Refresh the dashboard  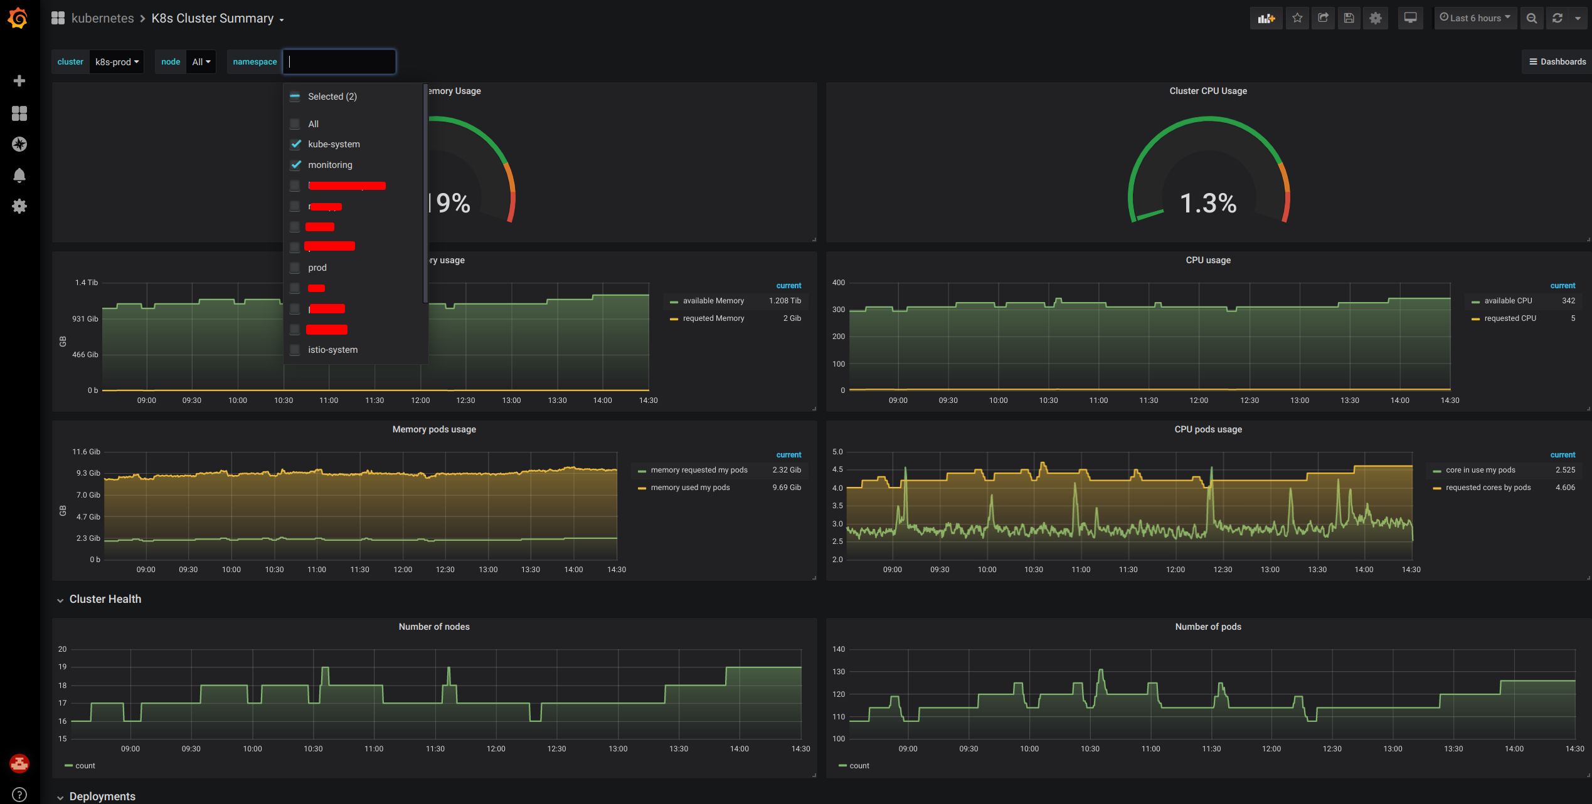click(x=1558, y=18)
